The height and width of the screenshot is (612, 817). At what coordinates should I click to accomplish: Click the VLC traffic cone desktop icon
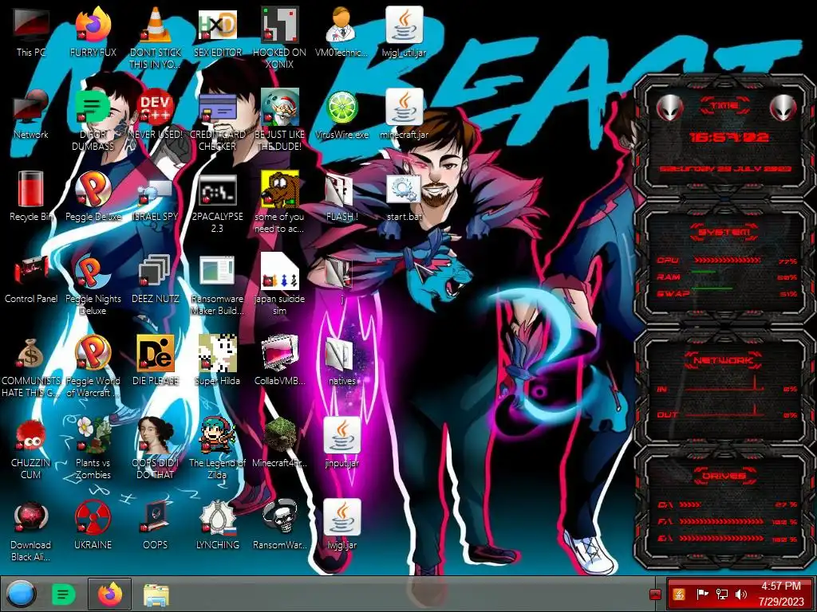(156, 37)
